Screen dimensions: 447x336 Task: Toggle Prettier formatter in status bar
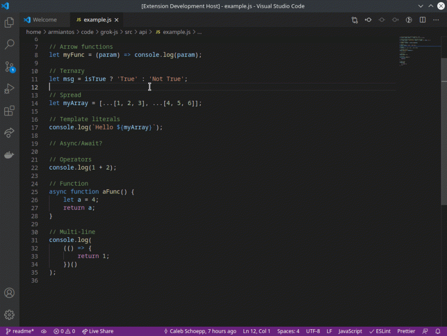pyautogui.click(x=406, y=331)
